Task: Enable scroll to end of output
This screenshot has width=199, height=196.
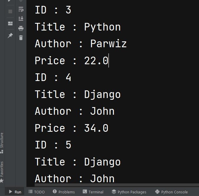Action: coord(21,18)
